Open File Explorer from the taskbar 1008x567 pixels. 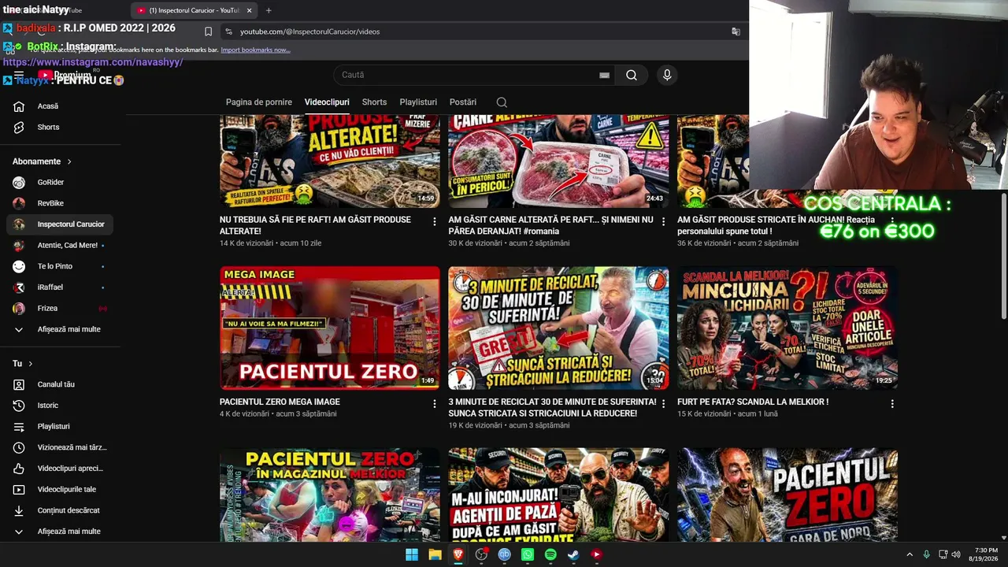click(435, 554)
